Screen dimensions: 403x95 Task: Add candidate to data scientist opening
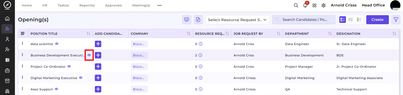click(x=98, y=44)
